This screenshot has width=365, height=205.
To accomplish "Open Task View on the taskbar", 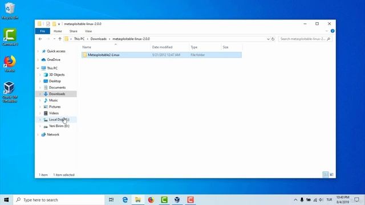I will (111, 200).
